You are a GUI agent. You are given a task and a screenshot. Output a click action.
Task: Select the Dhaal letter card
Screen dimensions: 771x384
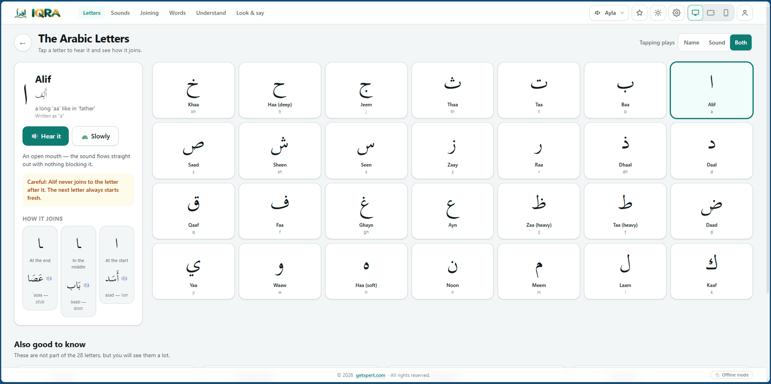coord(625,151)
